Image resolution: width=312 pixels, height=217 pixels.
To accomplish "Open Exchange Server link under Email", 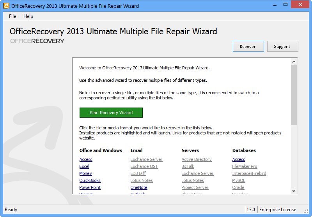I will (147, 159).
